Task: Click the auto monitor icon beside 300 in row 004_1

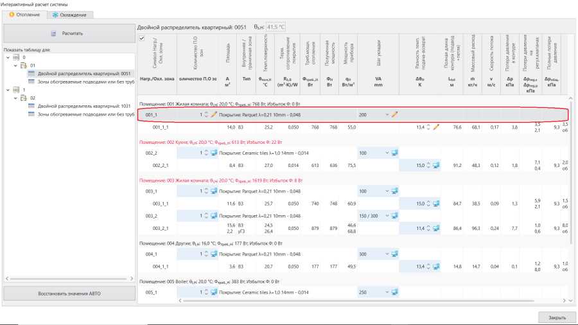Action: [394, 254]
